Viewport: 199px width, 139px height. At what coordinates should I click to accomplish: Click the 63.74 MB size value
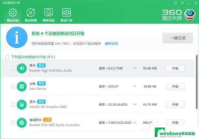(x=150, y=105)
